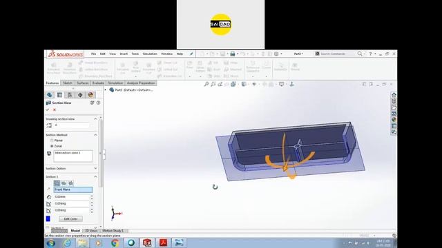Click the Zoom to Area icon
The height and width of the screenshot is (248, 442).
point(213,84)
